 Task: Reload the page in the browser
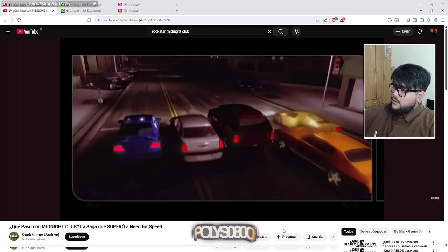[x=19, y=20]
